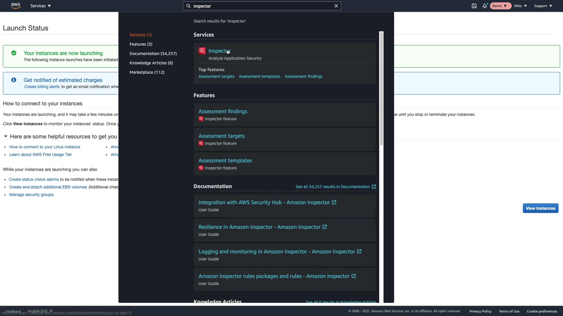
Task: Click external-link icon on Security Hub doc
Action: (334, 202)
